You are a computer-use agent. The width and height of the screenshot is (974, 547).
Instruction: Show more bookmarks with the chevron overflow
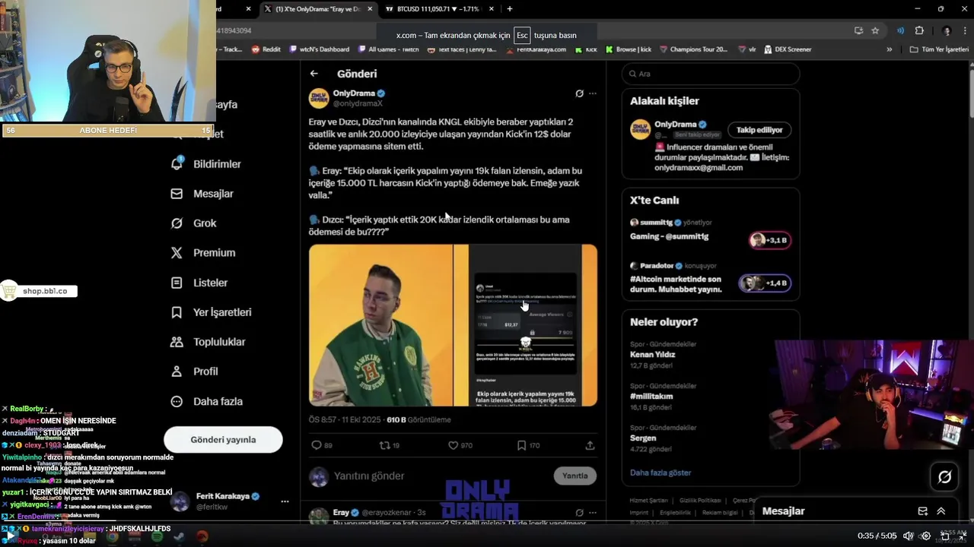pyautogui.click(x=889, y=49)
